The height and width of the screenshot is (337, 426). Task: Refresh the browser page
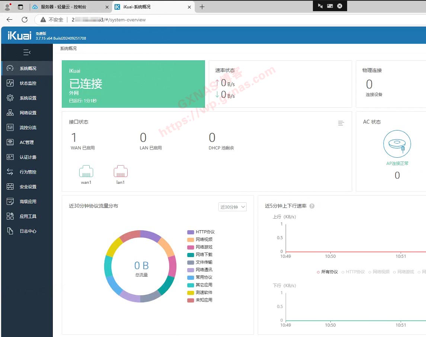coord(25,20)
